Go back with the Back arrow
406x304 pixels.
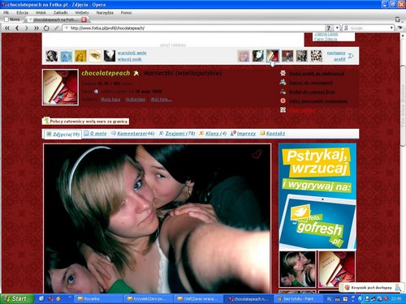point(17,28)
